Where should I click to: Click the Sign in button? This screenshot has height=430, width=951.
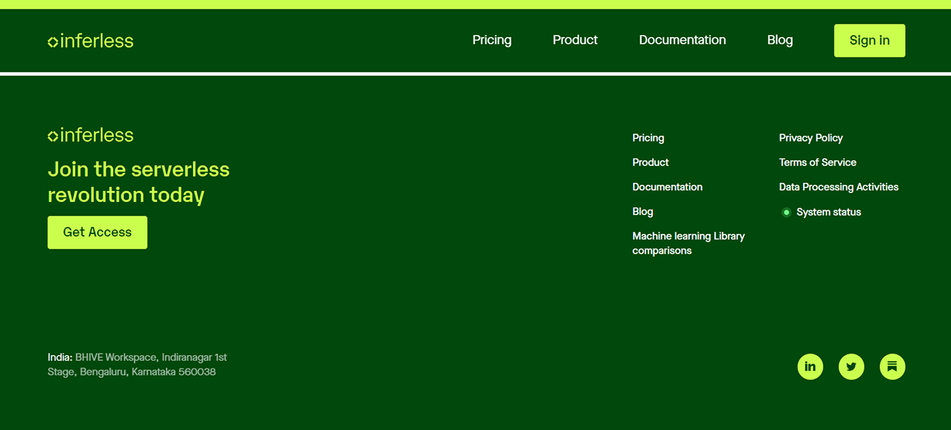[x=870, y=40]
